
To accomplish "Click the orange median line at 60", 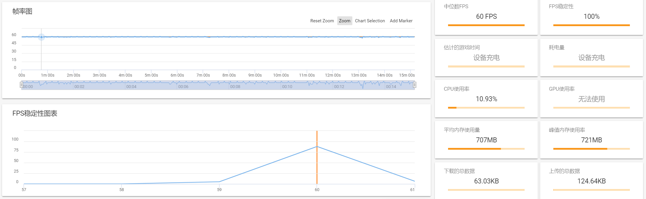I will click(317, 157).
